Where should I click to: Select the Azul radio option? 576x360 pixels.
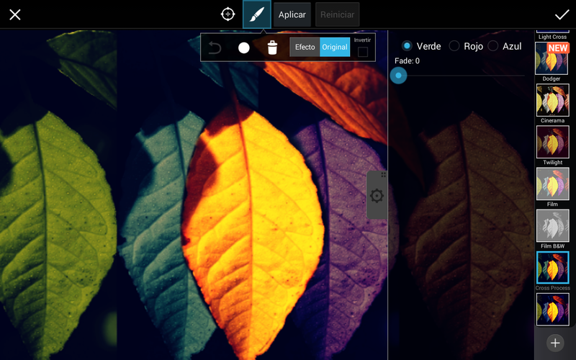(493, 46)
